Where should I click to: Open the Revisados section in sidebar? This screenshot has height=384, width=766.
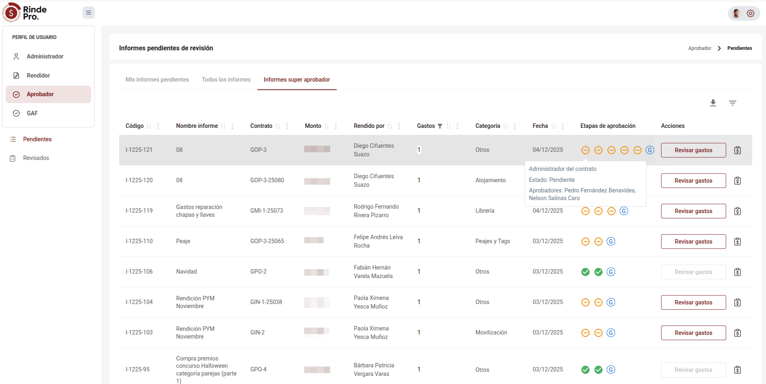click(36, 158)
